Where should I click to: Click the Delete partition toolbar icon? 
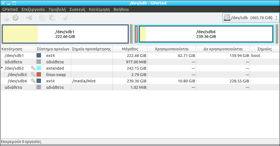[x=16, y=18]
